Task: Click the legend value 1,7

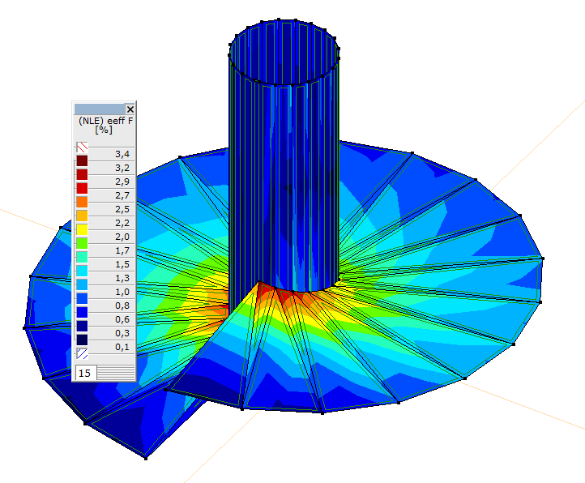Action: (x=122, y=250)
